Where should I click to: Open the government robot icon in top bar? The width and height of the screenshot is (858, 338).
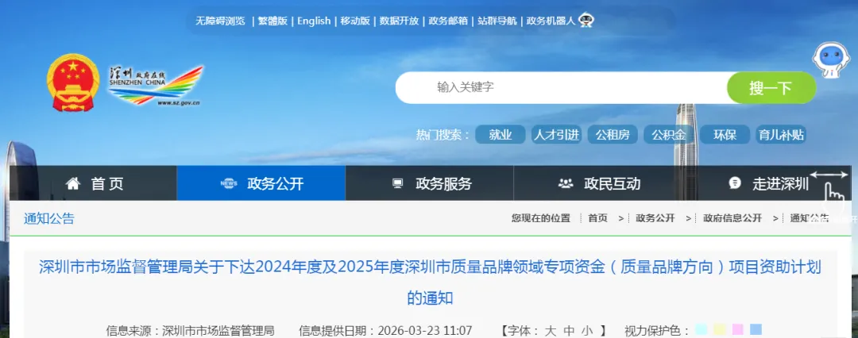click(x=586, y=21)
